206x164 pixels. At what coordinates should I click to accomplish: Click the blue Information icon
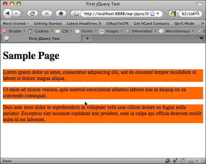127,31
